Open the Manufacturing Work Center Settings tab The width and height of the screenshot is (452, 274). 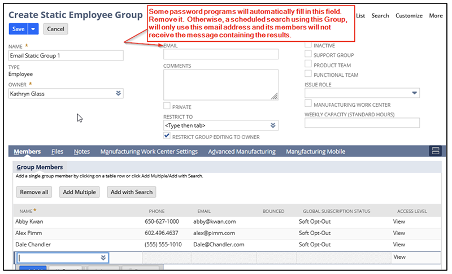[149, 151]
